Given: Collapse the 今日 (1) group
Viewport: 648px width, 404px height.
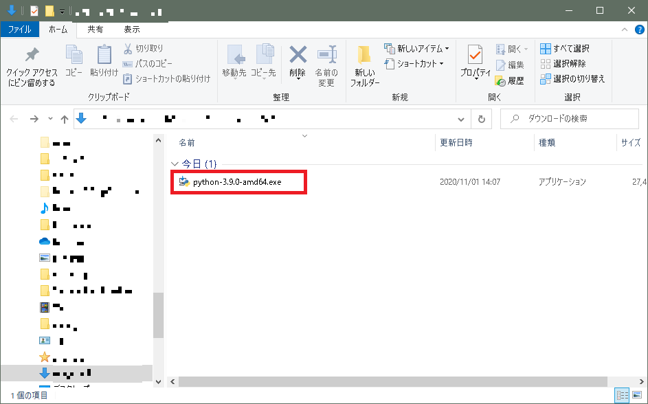Looking at the screenshot, I should (175, 164).
